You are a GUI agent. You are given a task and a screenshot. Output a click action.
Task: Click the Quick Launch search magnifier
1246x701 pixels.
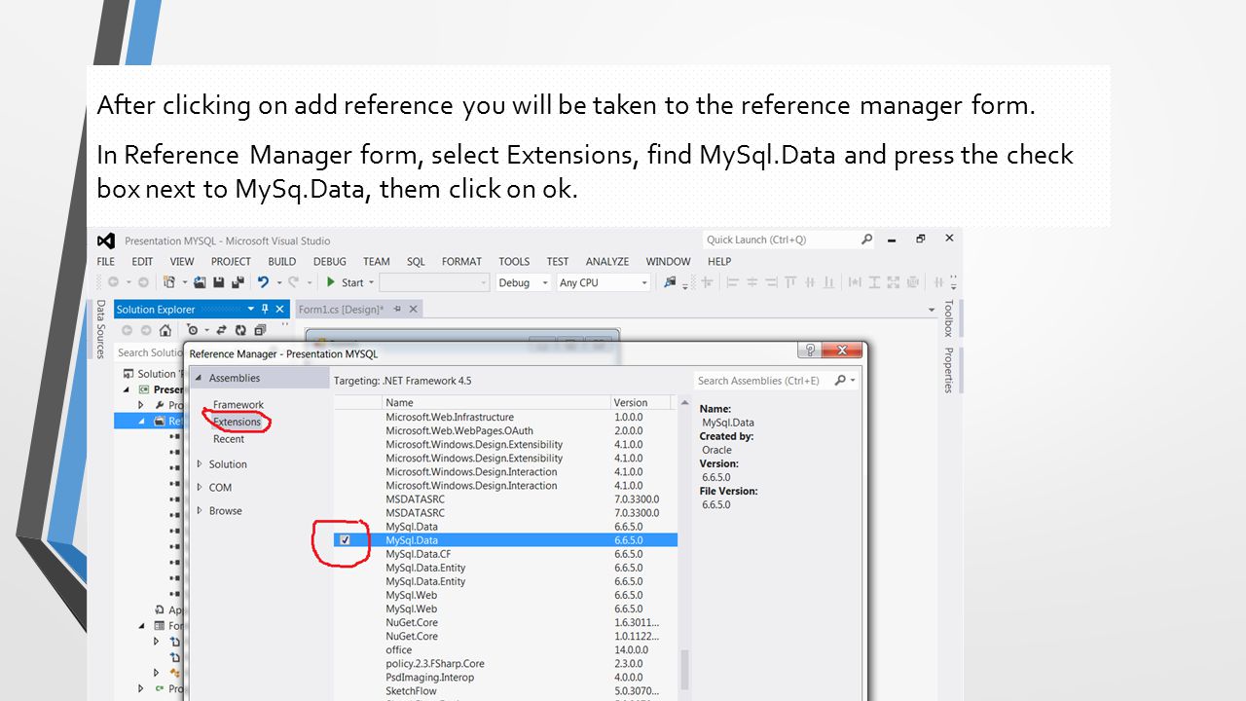tap(866, 240)
